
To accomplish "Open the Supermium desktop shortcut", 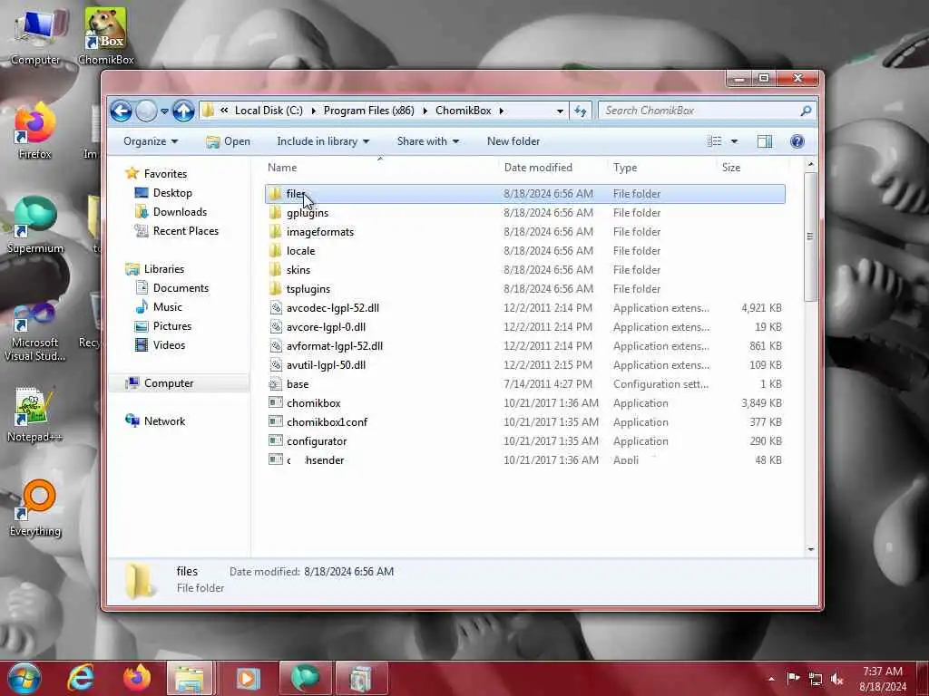I will [35, 225].
